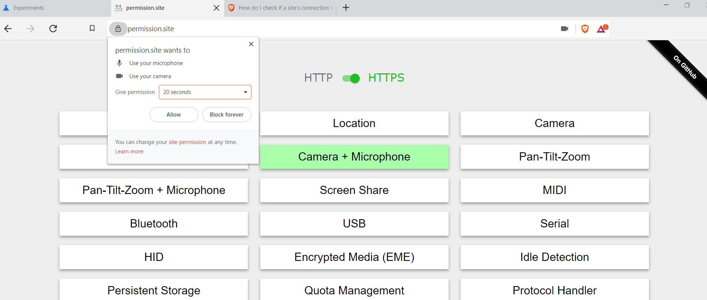Image resolution: width=707 pixels, height=300 pixels.
Task: Start Screen Share test
Action: coord(354,190)
